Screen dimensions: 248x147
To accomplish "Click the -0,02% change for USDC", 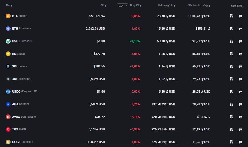I will (x=135, y=92).
